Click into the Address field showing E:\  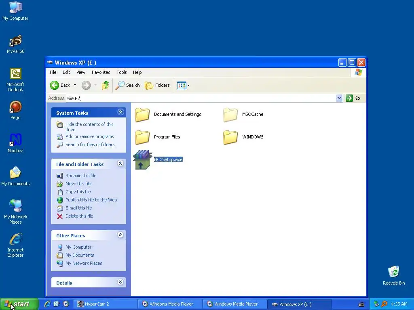pos(201,98)
